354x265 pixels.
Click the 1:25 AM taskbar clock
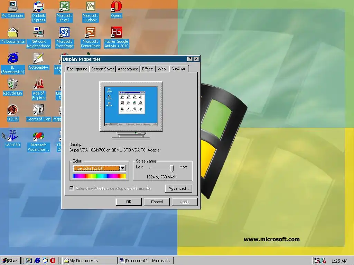pos(339,261)
